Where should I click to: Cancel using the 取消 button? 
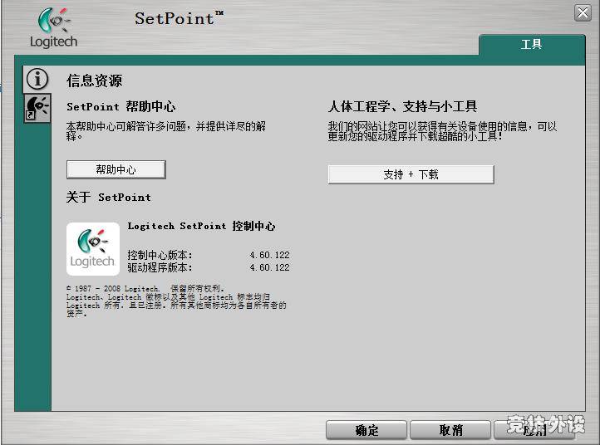click(450, 430)
